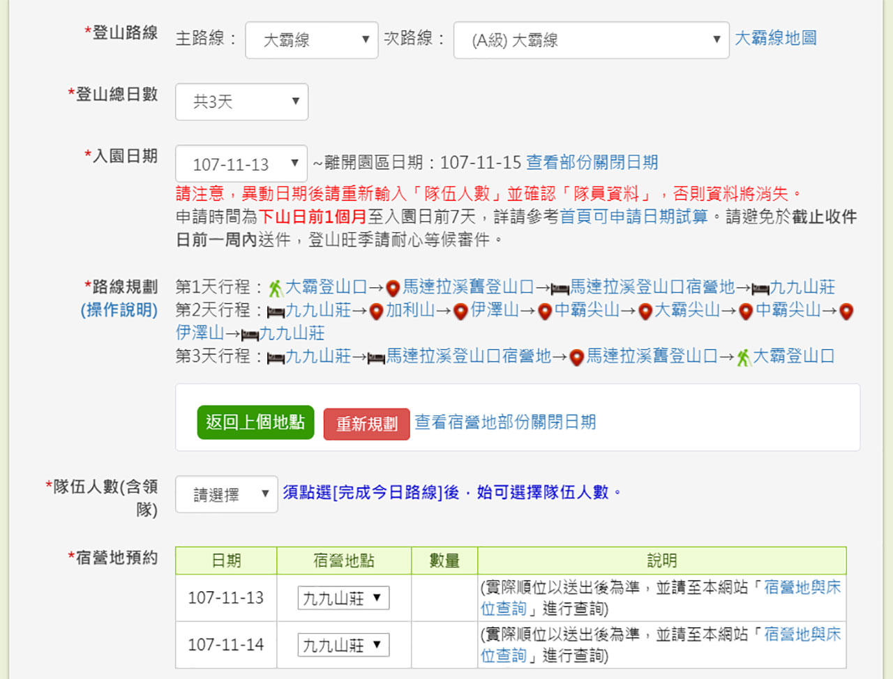Open 查看部份關閉日期 link beside departure date
893x679 pixels.
click(592, 162)
